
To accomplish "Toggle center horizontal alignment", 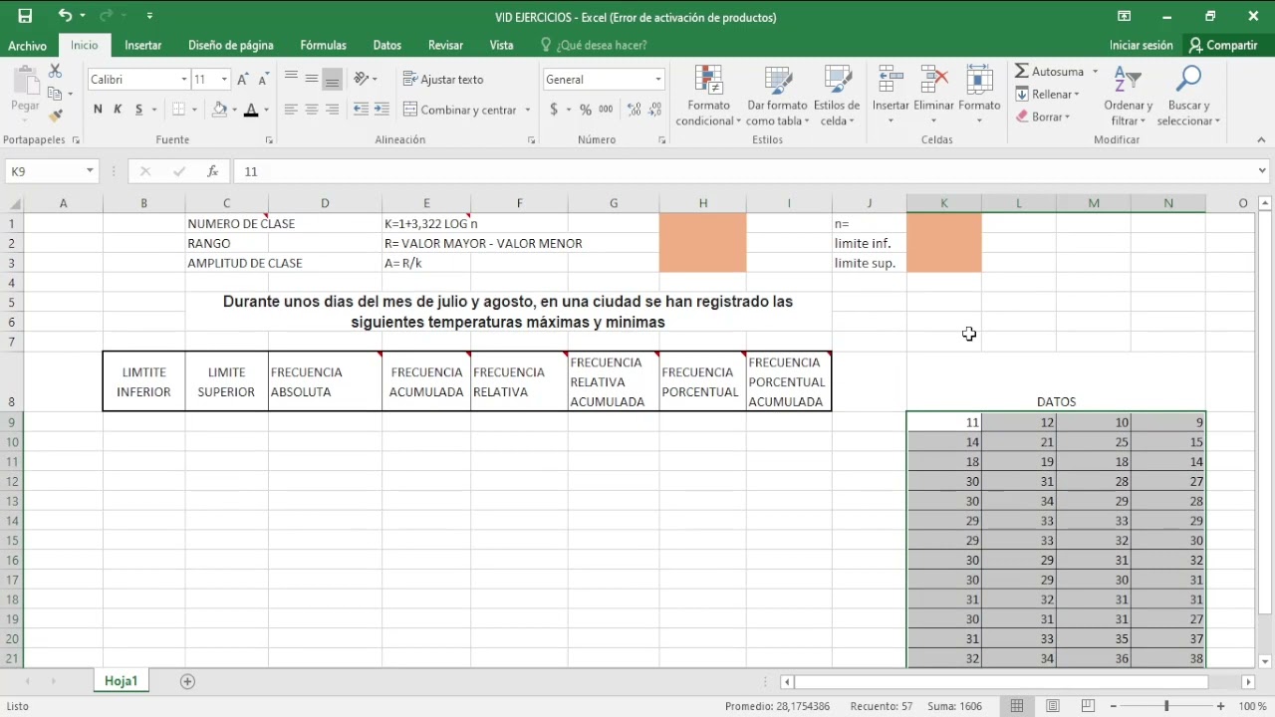I will tap(312, 110).
